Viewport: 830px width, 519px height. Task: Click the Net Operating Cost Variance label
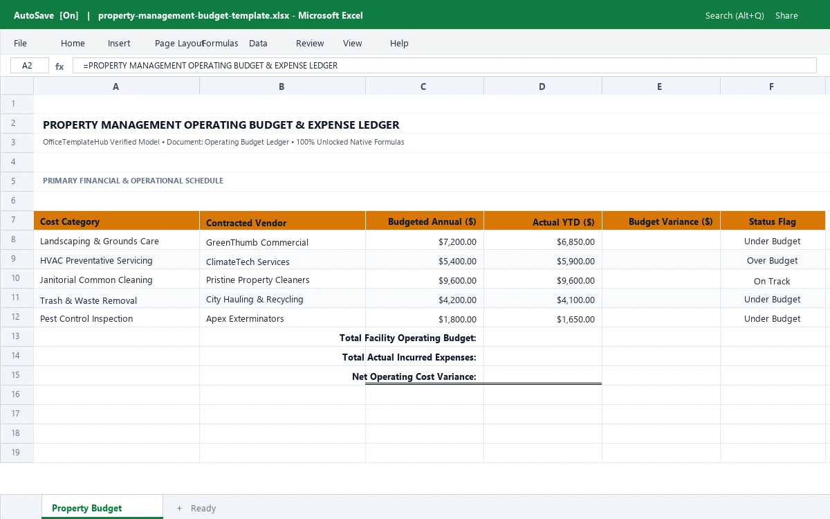click(414, 376)
